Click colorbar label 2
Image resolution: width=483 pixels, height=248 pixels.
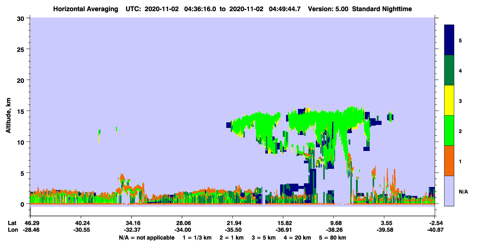(460, 131)
